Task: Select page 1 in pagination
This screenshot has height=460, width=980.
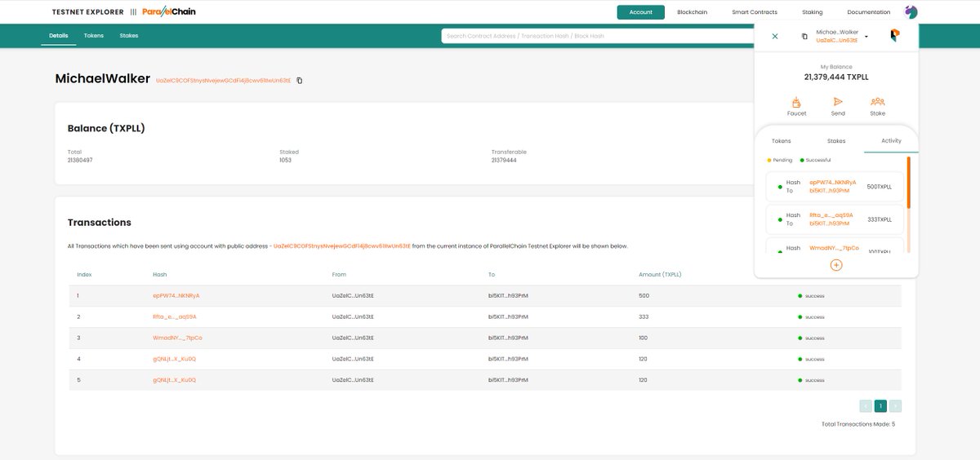Action: [x=880, y=405]
